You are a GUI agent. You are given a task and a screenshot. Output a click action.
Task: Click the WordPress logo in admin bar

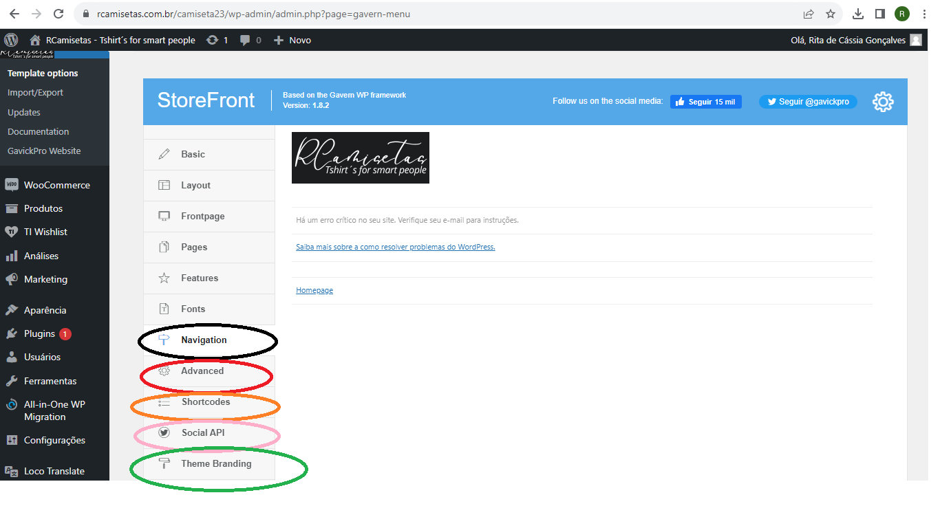[x=10, y=40]
